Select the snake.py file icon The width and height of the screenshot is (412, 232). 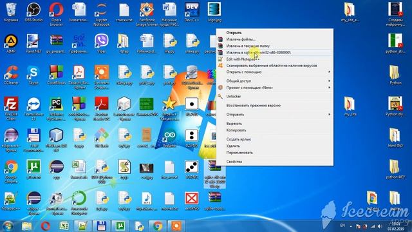coord(192,44)
